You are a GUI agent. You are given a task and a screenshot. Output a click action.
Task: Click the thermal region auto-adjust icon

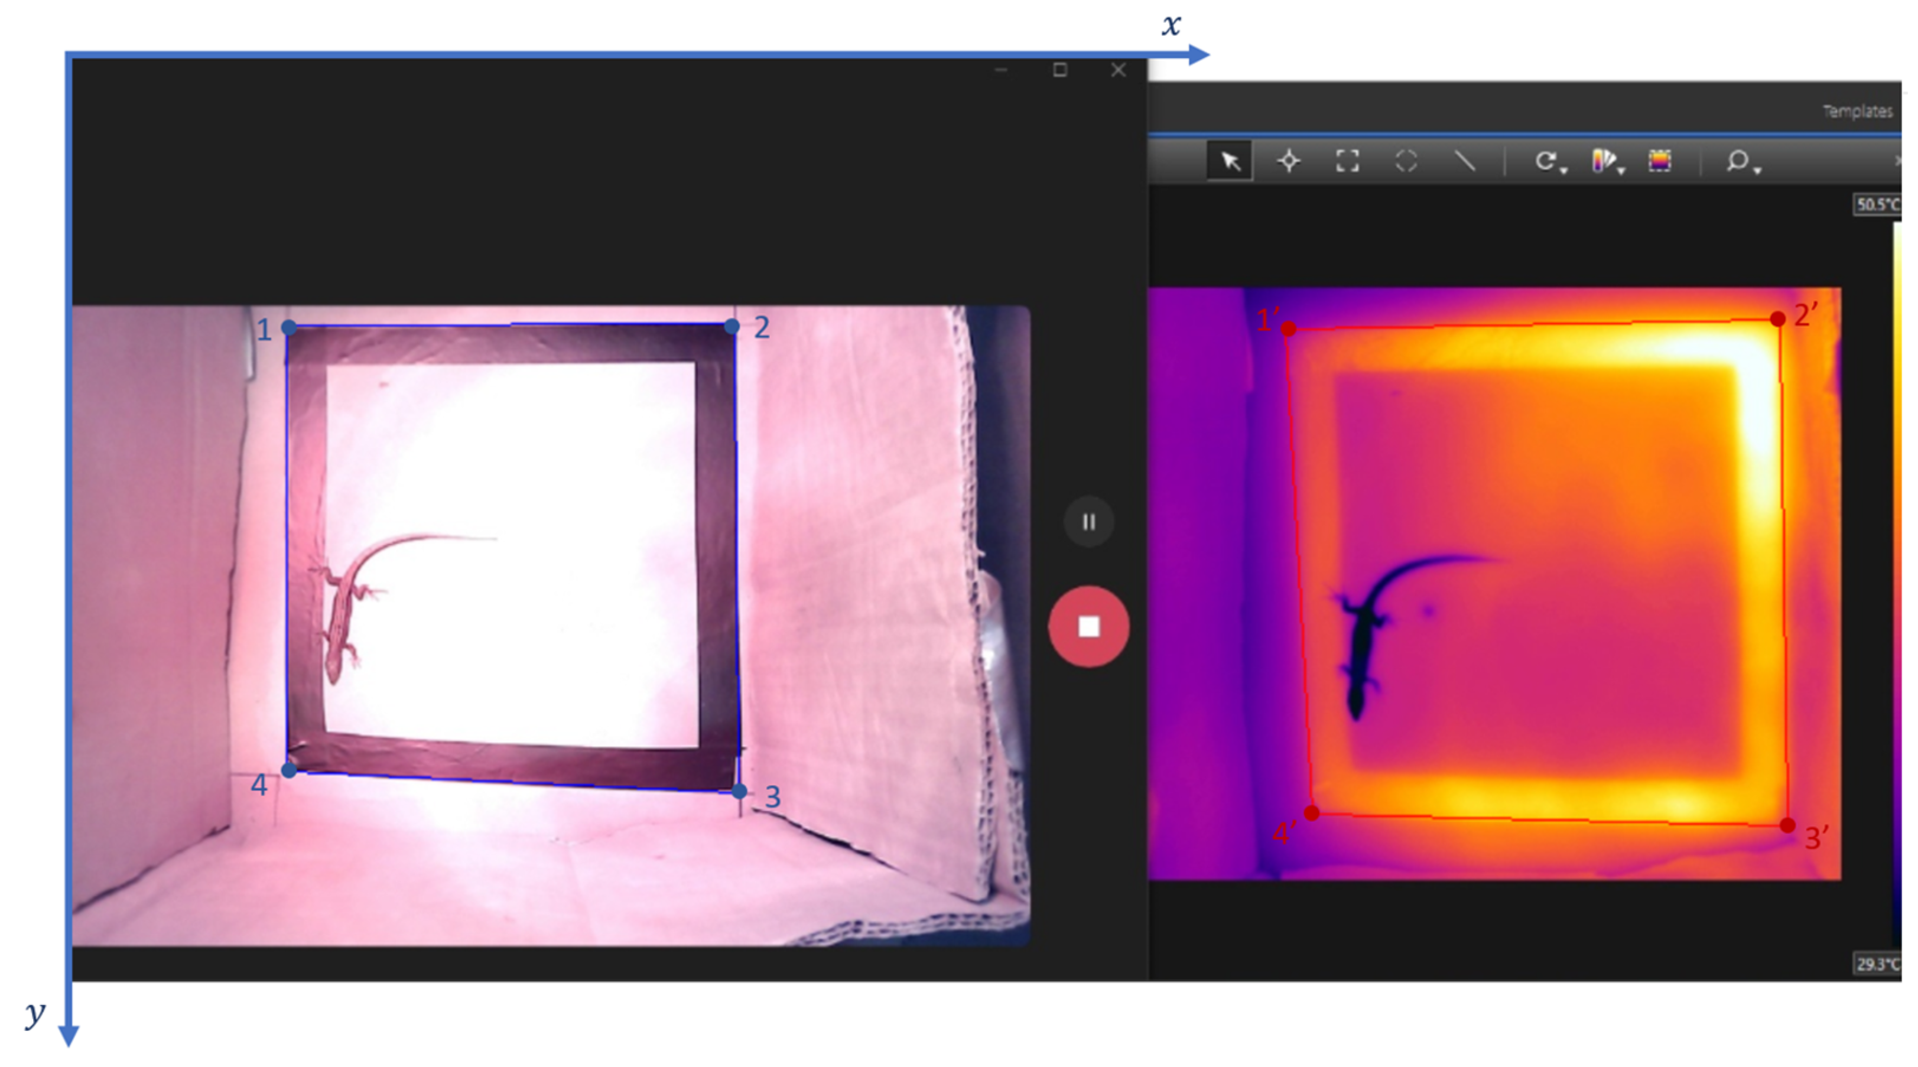pos(1660,160)
